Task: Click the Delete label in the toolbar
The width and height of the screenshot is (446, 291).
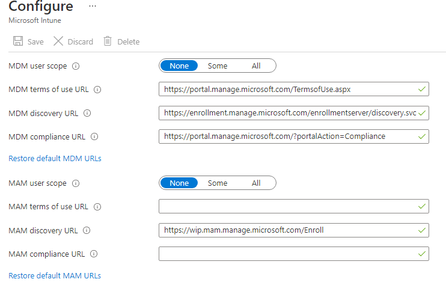Action: click(x=129, y=42)
